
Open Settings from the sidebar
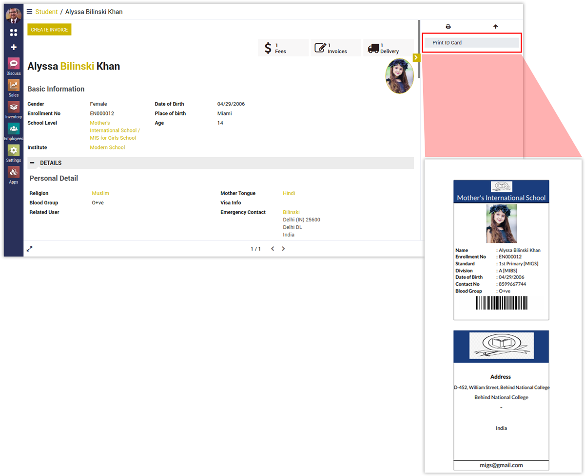click(14, 151)
